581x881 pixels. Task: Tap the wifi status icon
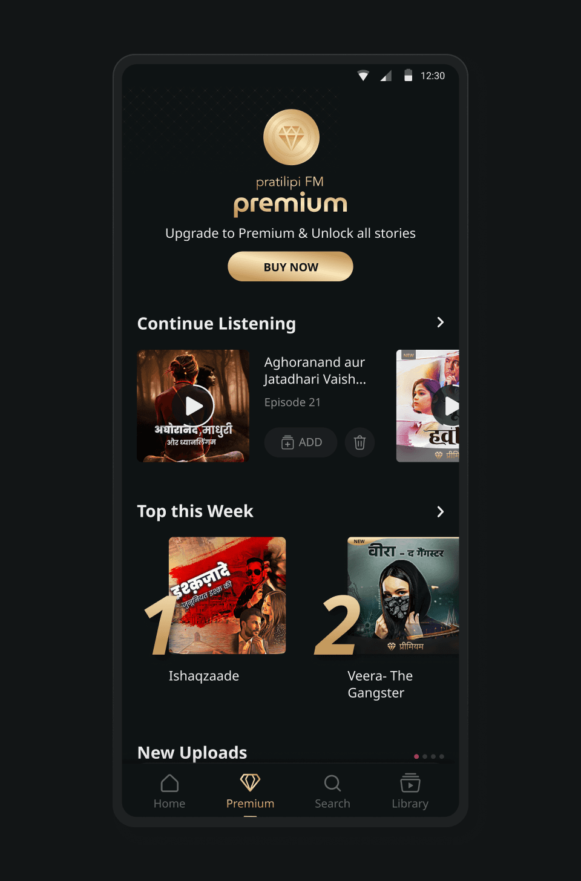pyautogui.click(x=363, y=76)
